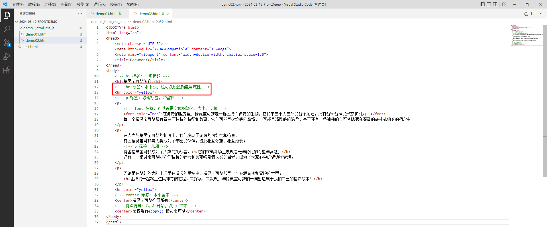Open the 帮助(H) menu

click(132, 4)
